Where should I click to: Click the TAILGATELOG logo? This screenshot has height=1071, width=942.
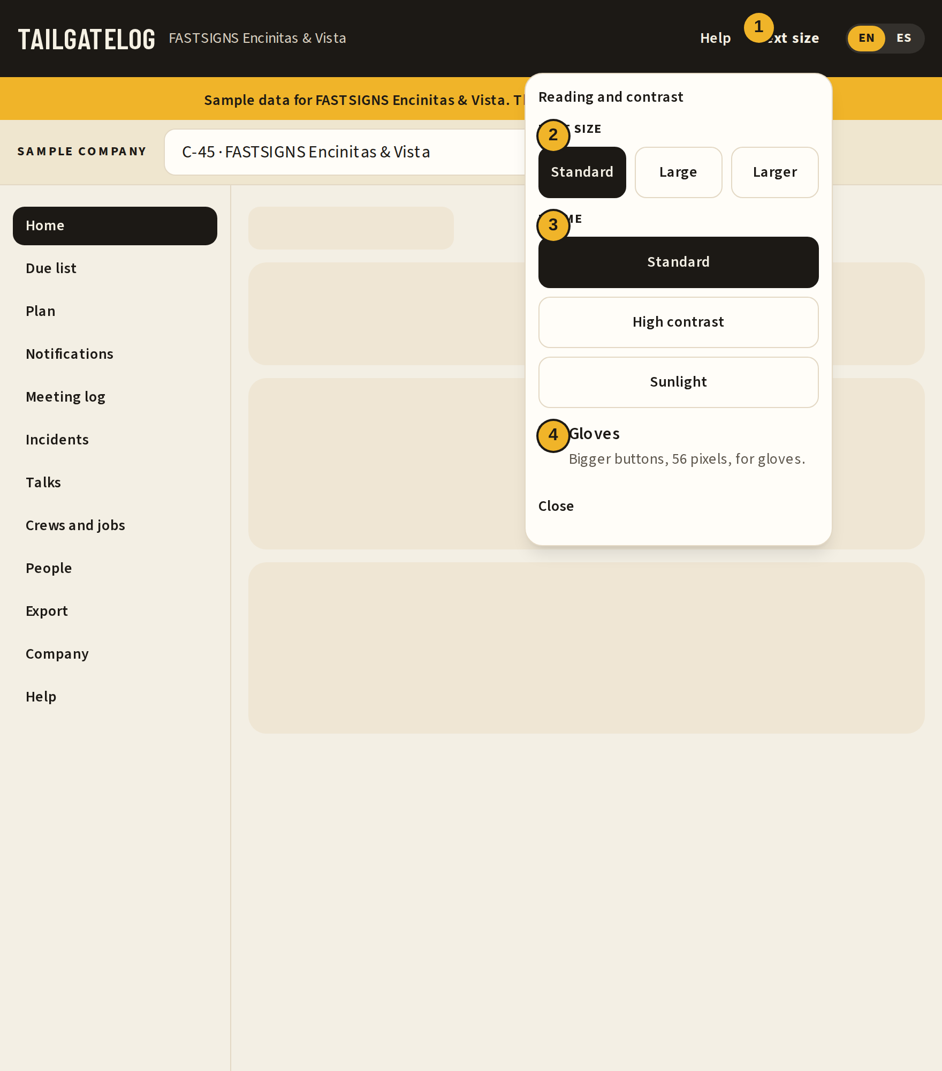click(87, 39)
